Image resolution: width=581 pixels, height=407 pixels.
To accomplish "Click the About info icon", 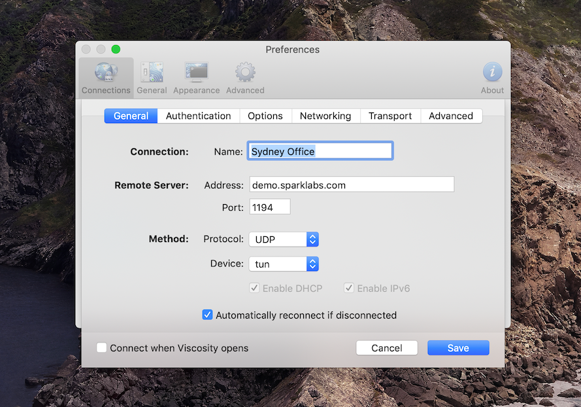I will [492, 77].
